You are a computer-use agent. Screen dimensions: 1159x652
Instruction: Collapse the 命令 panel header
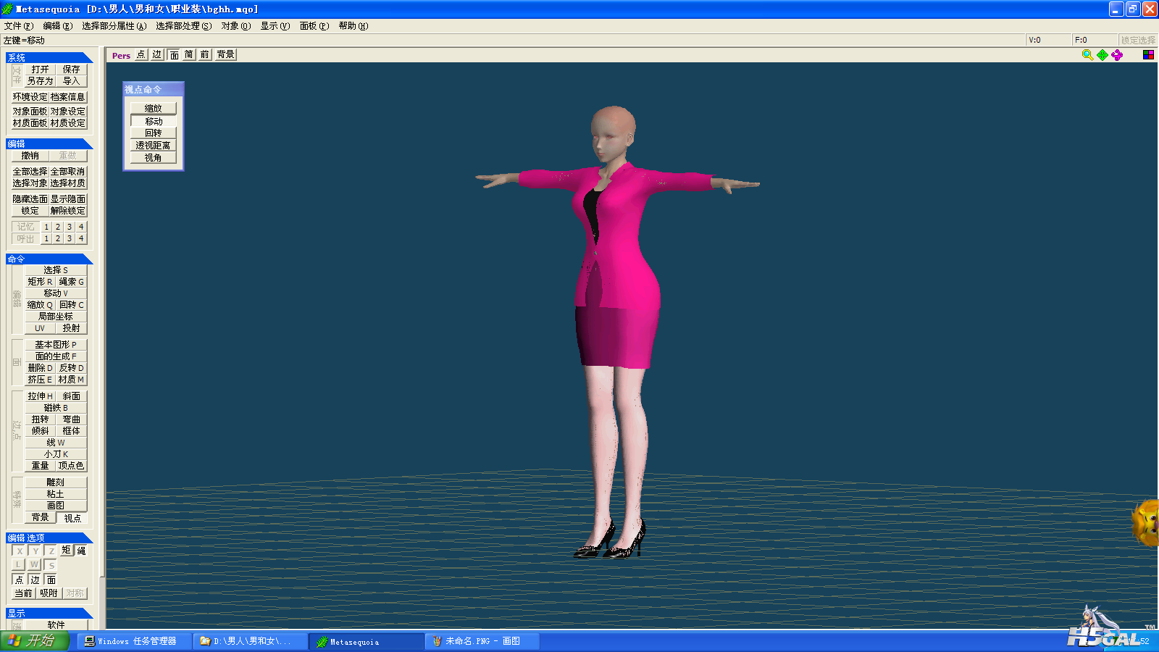pyautogui.click(x=49, y=259)
